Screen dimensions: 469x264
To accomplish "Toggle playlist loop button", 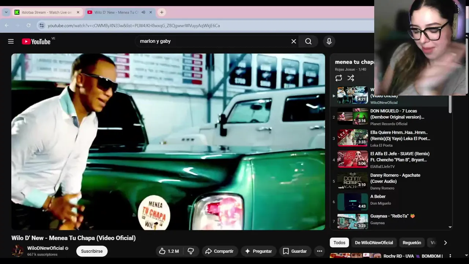I will 339,78.
